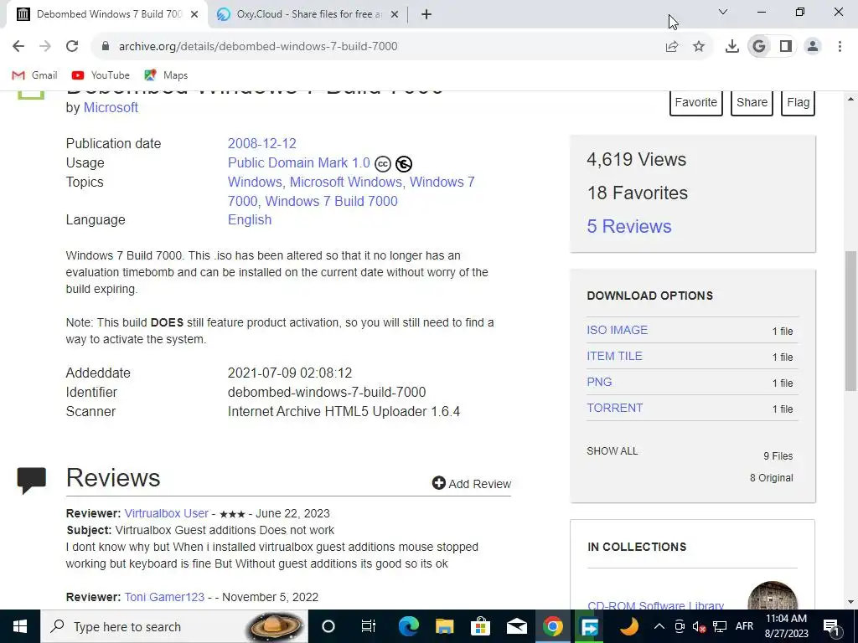This screenshot has width=858, height=643.
Task: Open the YouTube bookmark
Action: (101, 75)
